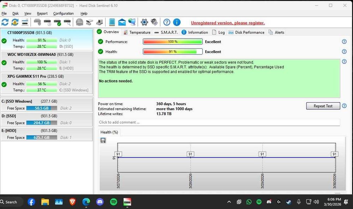Click help icon beside the green status text box
Image resolution: width=353 pixels, height=209 pixels.
(x=344, y=61)
